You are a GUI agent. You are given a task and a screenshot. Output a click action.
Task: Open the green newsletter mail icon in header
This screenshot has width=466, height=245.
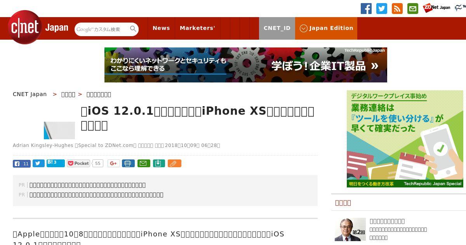[413, 9]
